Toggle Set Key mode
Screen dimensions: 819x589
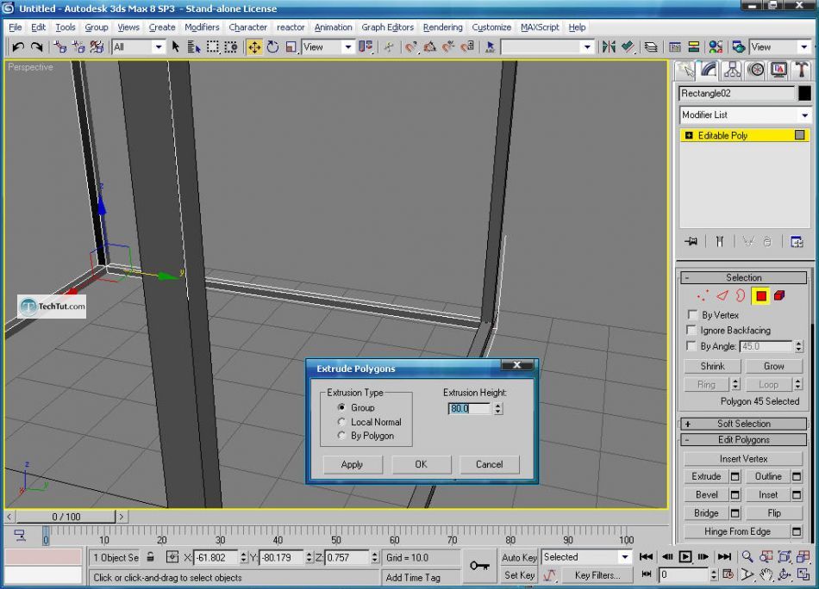(x=519, y=575)
